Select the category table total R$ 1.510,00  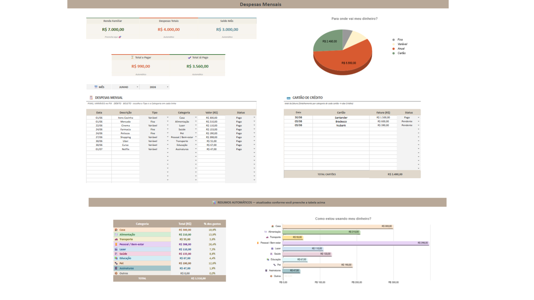point(198,278)
